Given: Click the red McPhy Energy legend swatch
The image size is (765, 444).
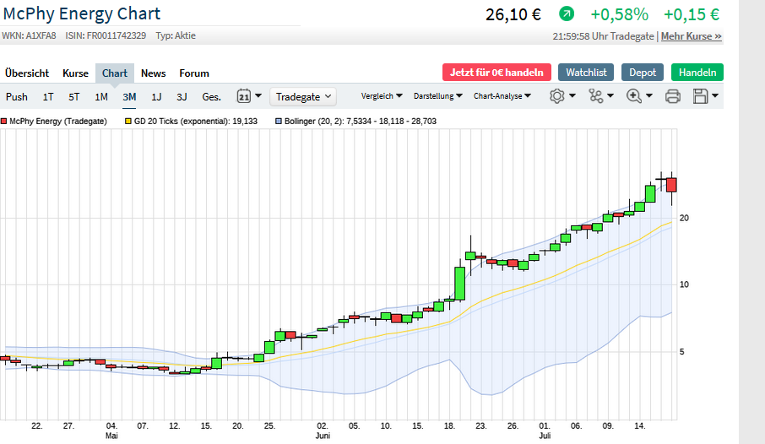Looking at the screenshot, I should point(4,121).
